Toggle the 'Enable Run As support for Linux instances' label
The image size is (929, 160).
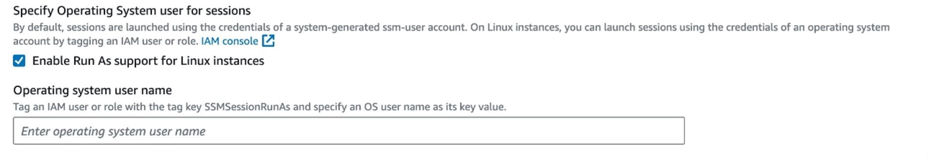coord(148,60)
